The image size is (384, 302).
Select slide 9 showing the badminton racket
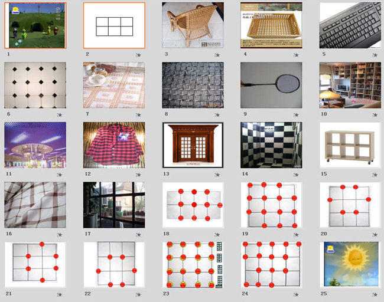271,85
